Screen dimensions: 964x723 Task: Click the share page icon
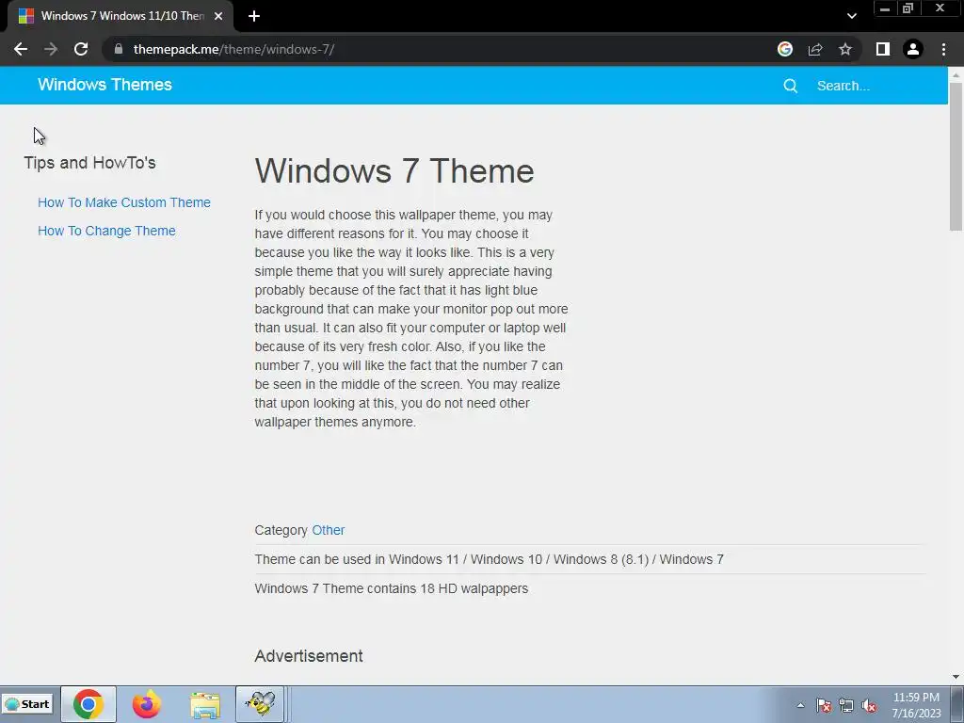tap(815, 49)
